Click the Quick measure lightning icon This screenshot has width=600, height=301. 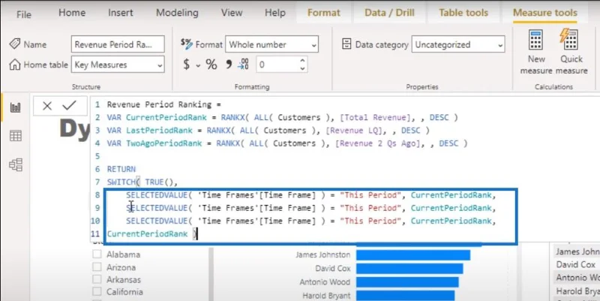tap(569, 40)
